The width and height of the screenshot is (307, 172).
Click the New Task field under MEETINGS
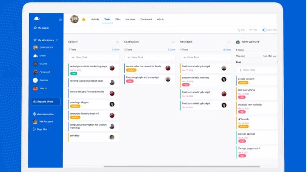(205, 57)
